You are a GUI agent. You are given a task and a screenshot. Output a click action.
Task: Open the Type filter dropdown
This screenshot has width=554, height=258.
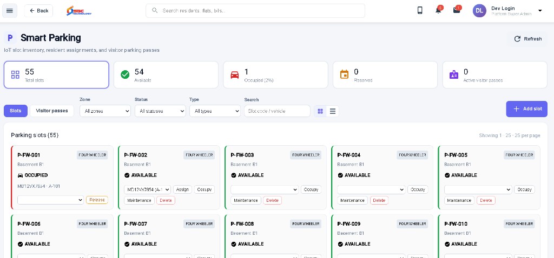[x=215, y=111]
